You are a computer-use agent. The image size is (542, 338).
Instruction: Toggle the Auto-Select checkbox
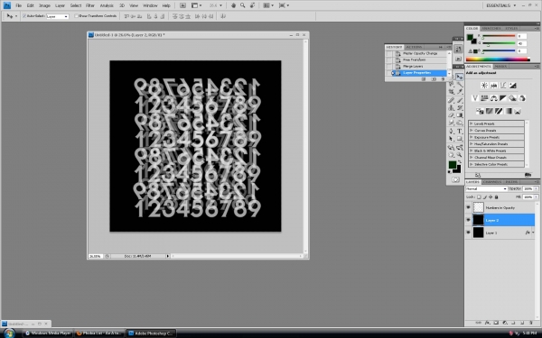click(24, 16)
